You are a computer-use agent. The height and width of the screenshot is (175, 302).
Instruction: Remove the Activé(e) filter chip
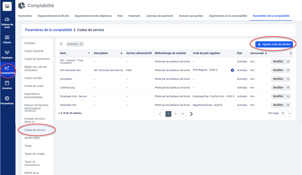point(81,44)
